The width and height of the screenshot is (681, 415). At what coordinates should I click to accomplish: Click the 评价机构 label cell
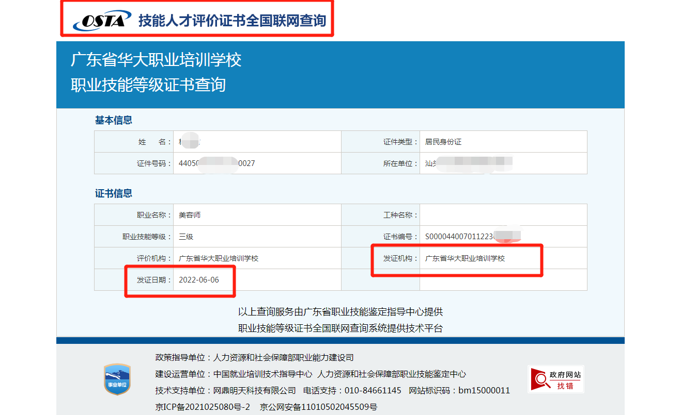(x=134, y=258)
